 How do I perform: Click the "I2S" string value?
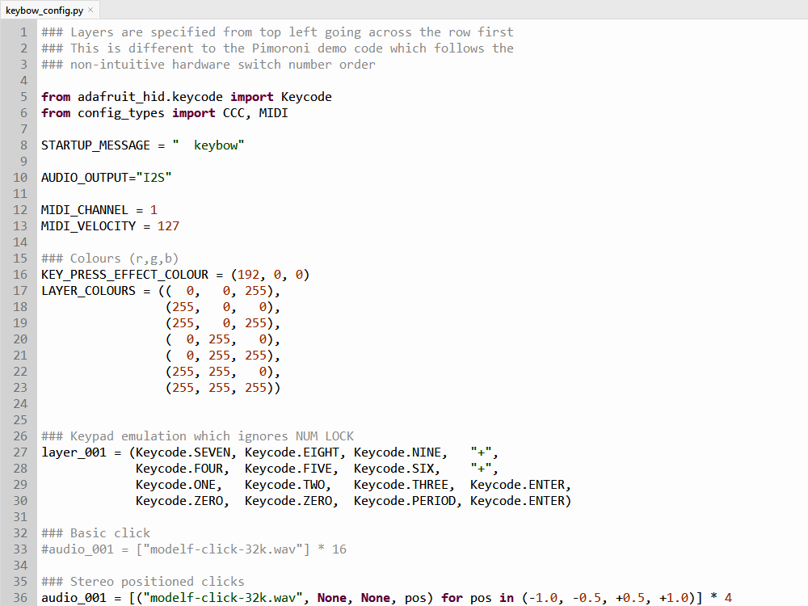[154, 178]
